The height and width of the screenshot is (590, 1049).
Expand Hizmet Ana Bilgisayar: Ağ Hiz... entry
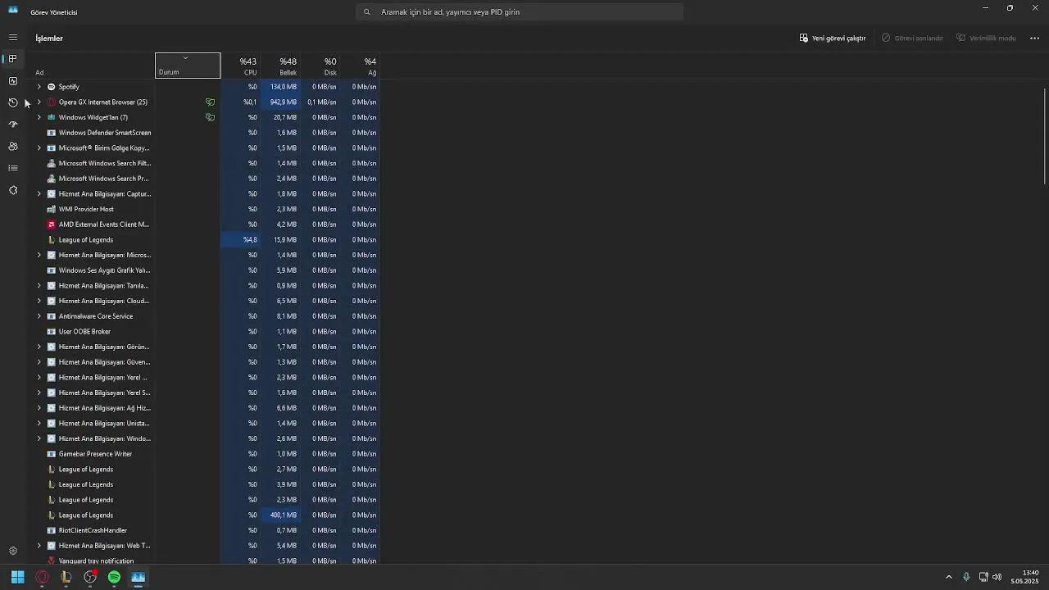(x=39, y=408)
